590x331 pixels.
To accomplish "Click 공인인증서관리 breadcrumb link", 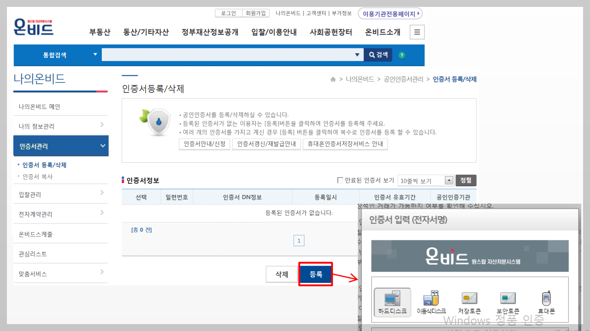I will [x=403, y=80].
